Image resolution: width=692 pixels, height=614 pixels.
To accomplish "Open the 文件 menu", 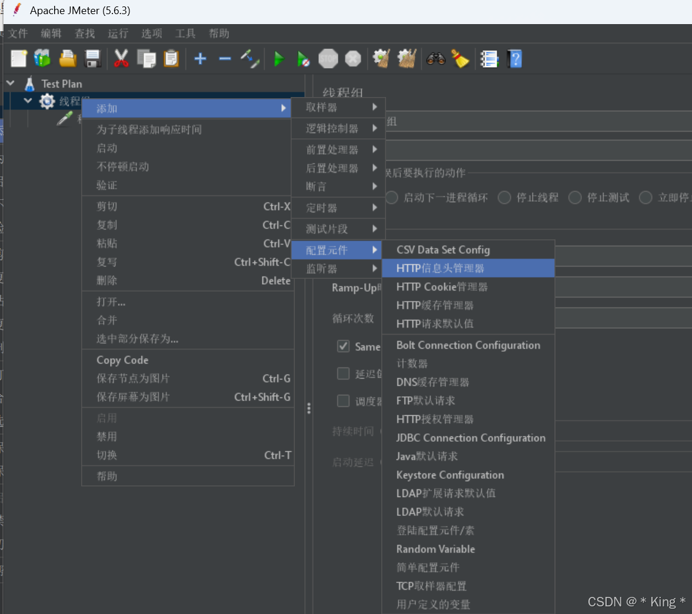I will coord(18,34).
